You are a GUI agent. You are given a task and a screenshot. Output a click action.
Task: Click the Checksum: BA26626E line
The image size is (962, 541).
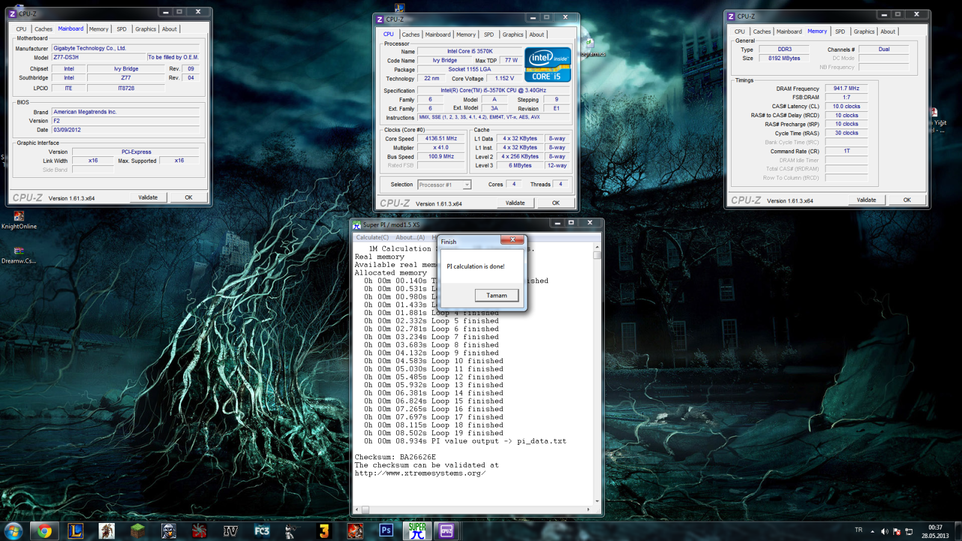tap(395, 457)
